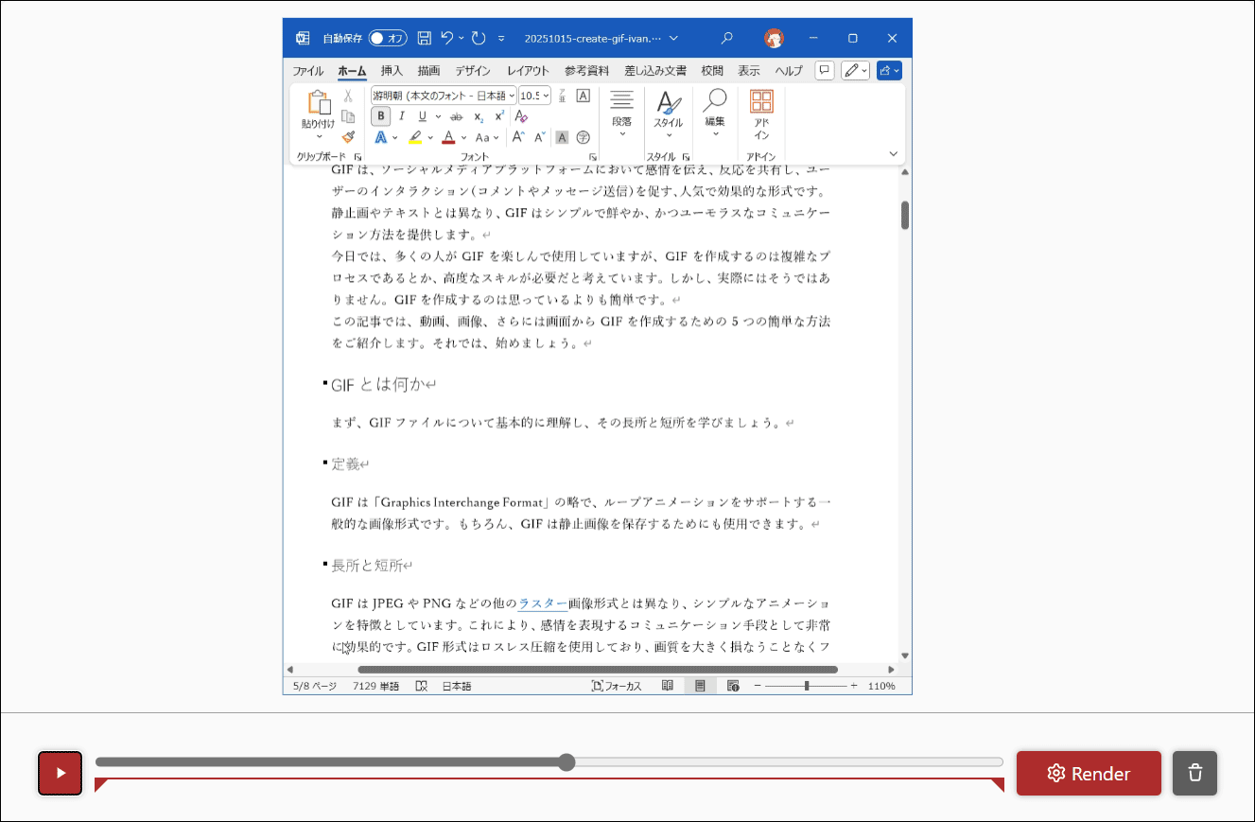This screenshot has height=822, width=1255.
Task: Expand the Styles (スタイル) dropdown
Action: point(668,134)
